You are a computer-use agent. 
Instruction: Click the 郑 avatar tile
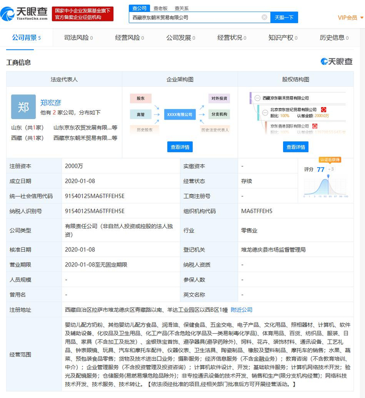(23, 107)
